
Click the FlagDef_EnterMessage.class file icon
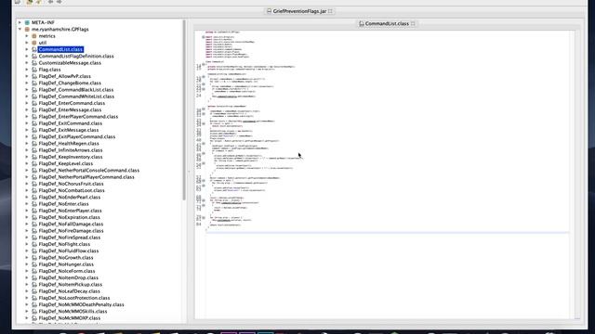(x=34, y=109)
